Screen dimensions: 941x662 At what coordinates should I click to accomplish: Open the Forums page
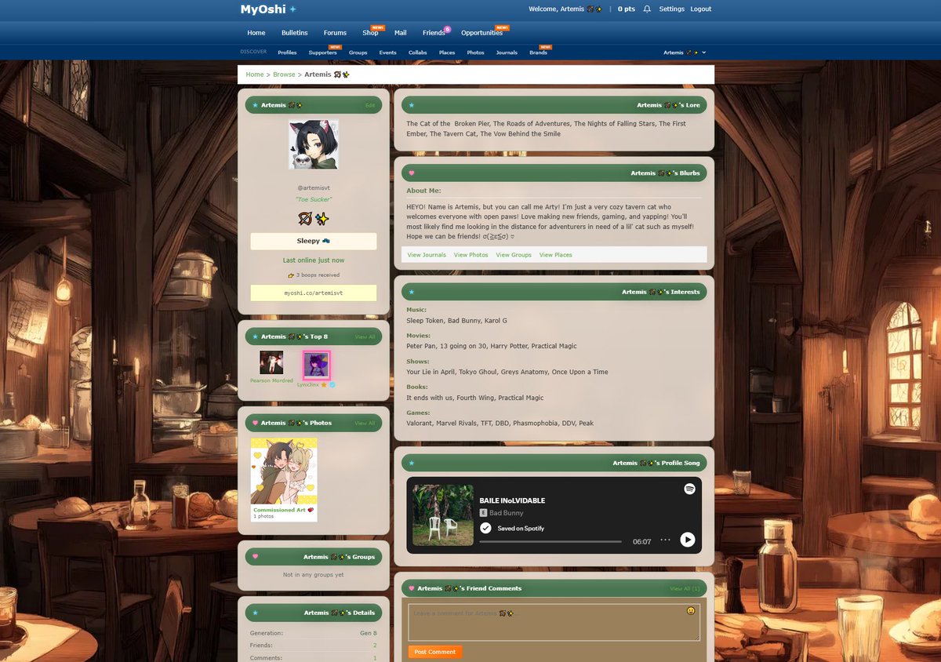(335, 33)
